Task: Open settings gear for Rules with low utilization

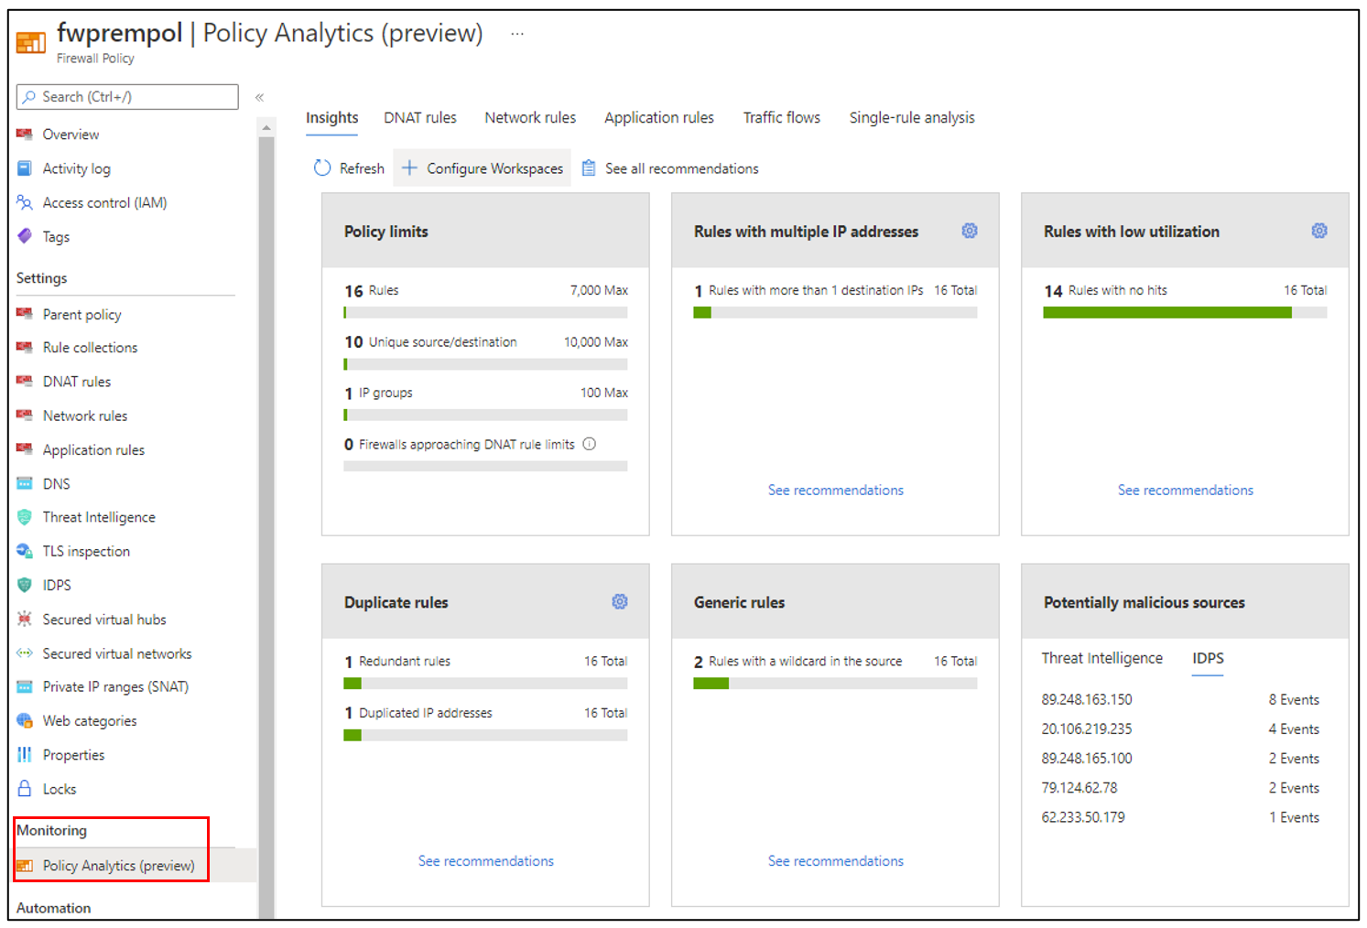Action: [1318, 231]
